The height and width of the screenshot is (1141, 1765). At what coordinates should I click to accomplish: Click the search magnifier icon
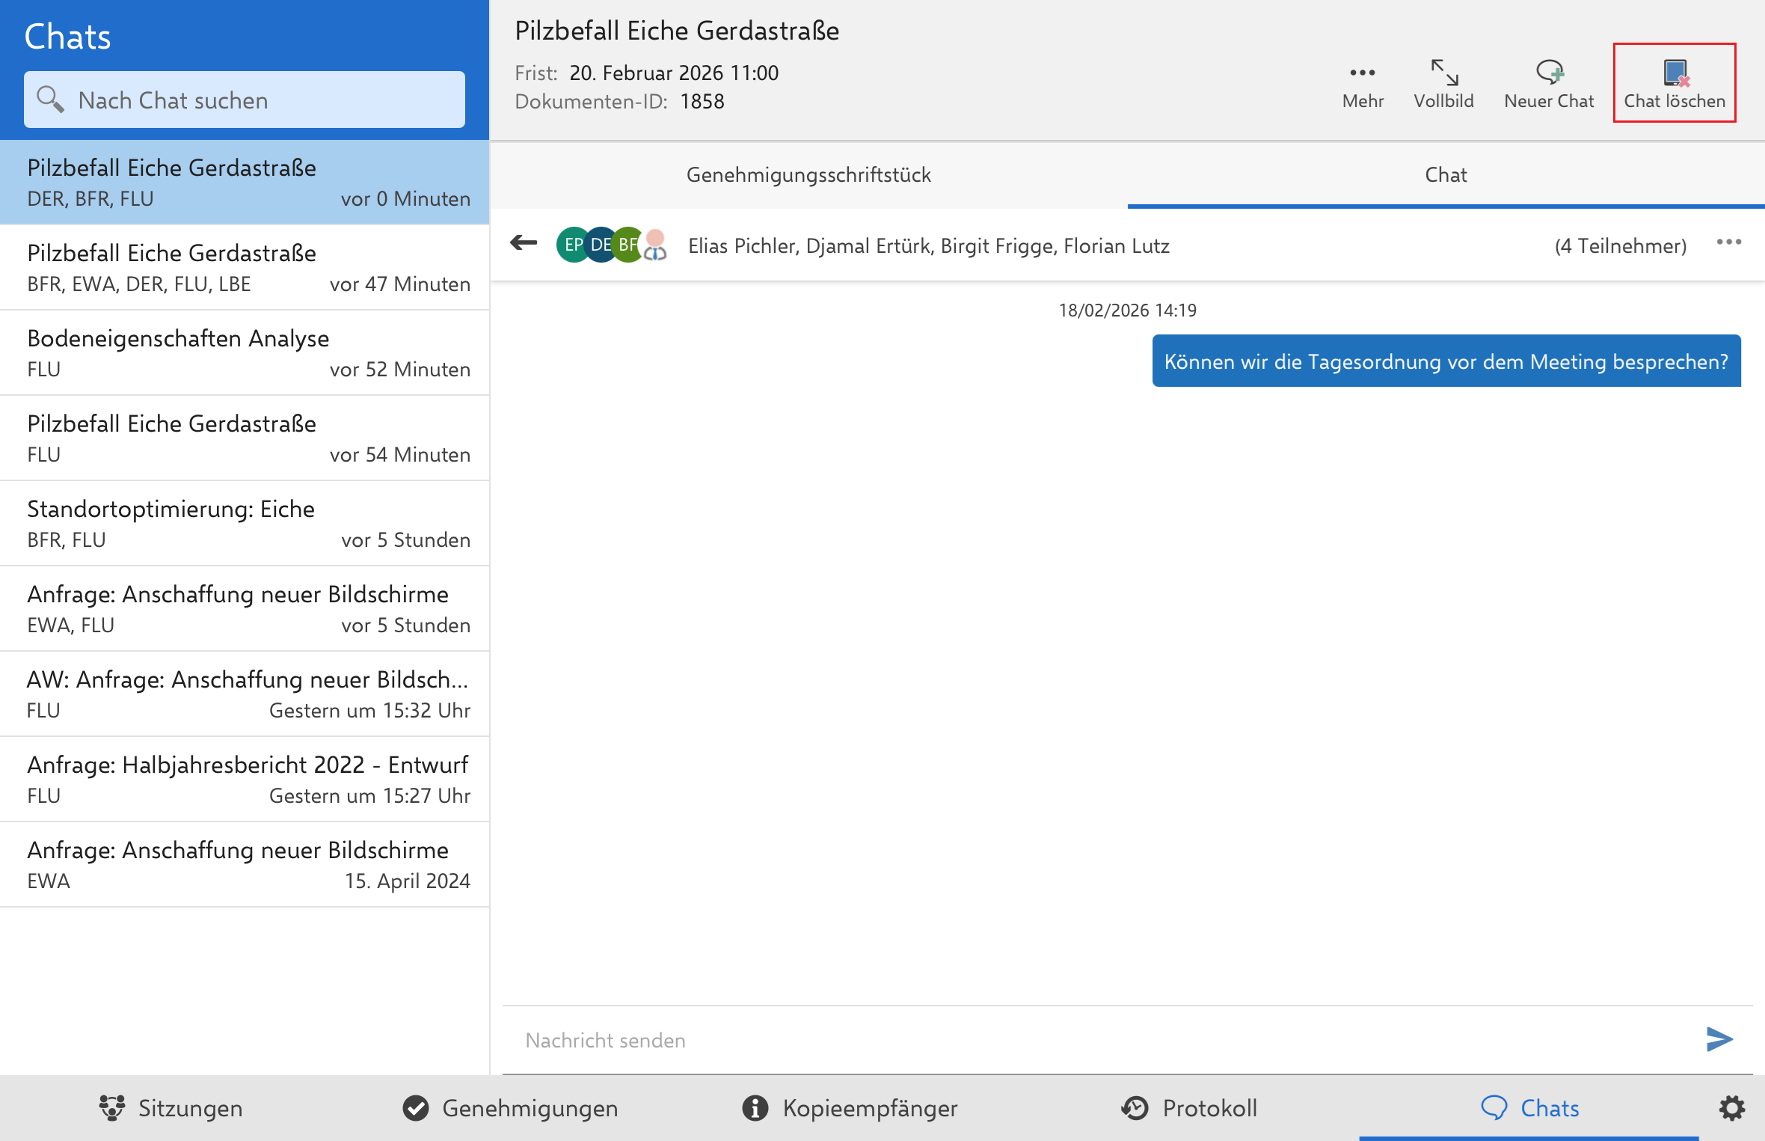point(50,100)
